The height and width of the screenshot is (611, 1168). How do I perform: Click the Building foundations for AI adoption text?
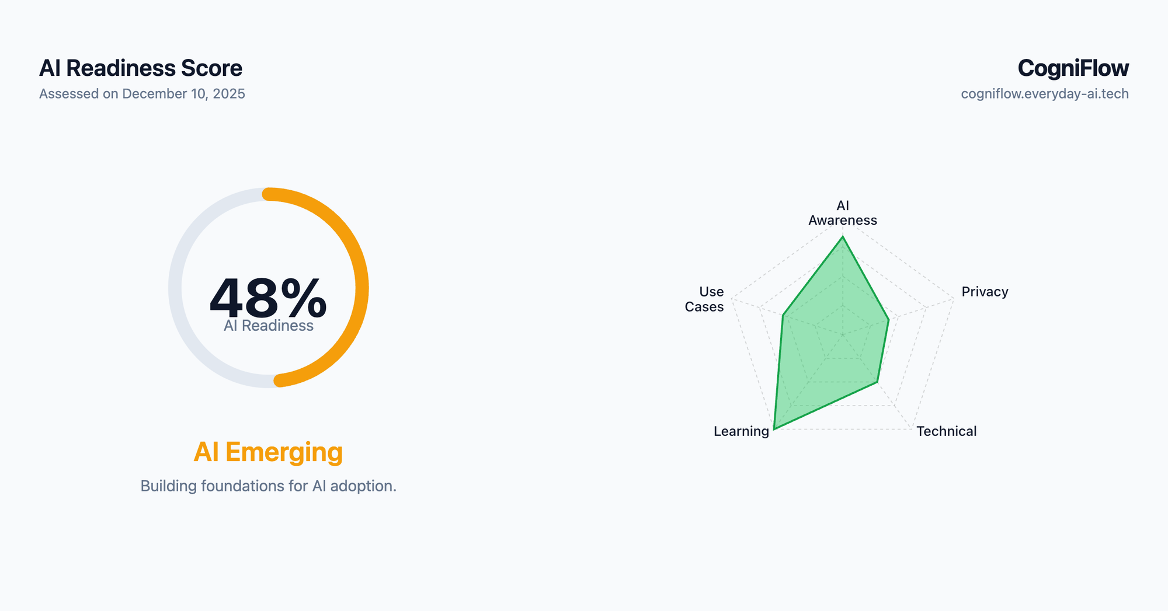[268, 486]
